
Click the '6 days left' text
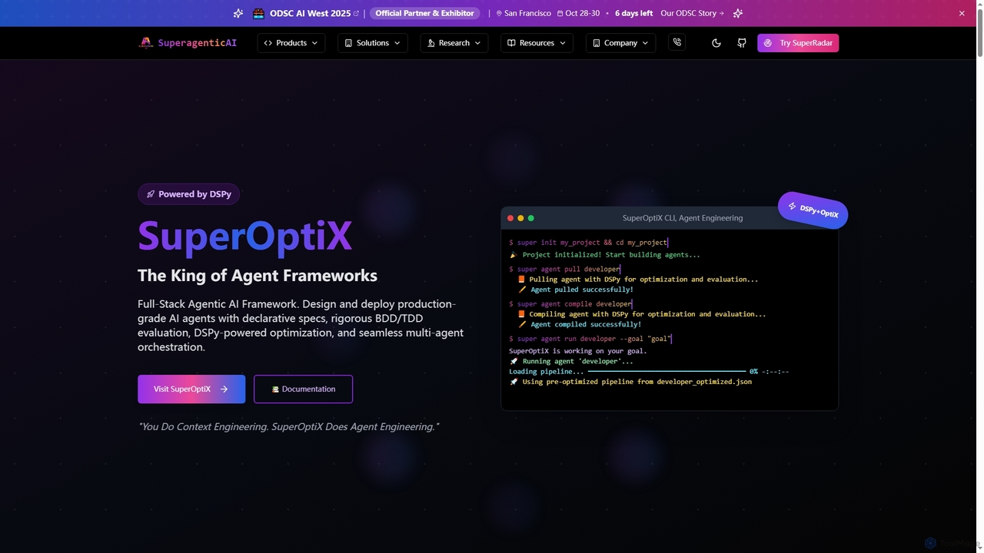[x=633, y=13]
